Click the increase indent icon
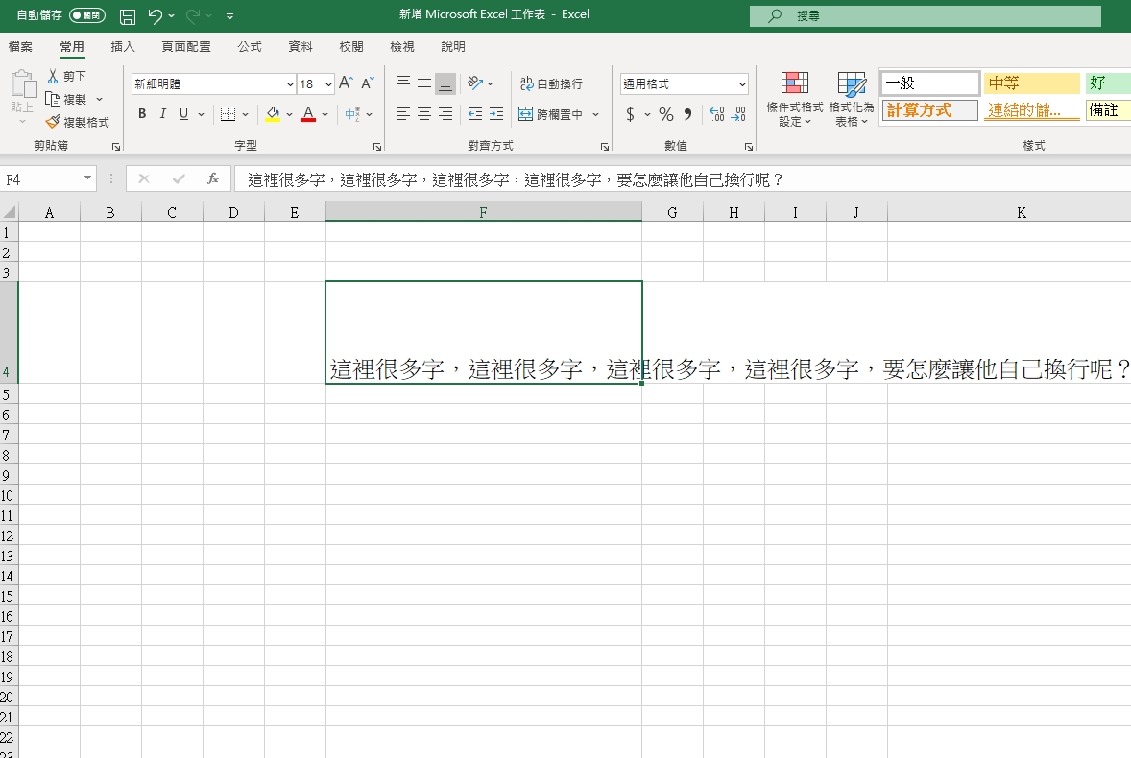1131x758 pixels. pos(495,114)
